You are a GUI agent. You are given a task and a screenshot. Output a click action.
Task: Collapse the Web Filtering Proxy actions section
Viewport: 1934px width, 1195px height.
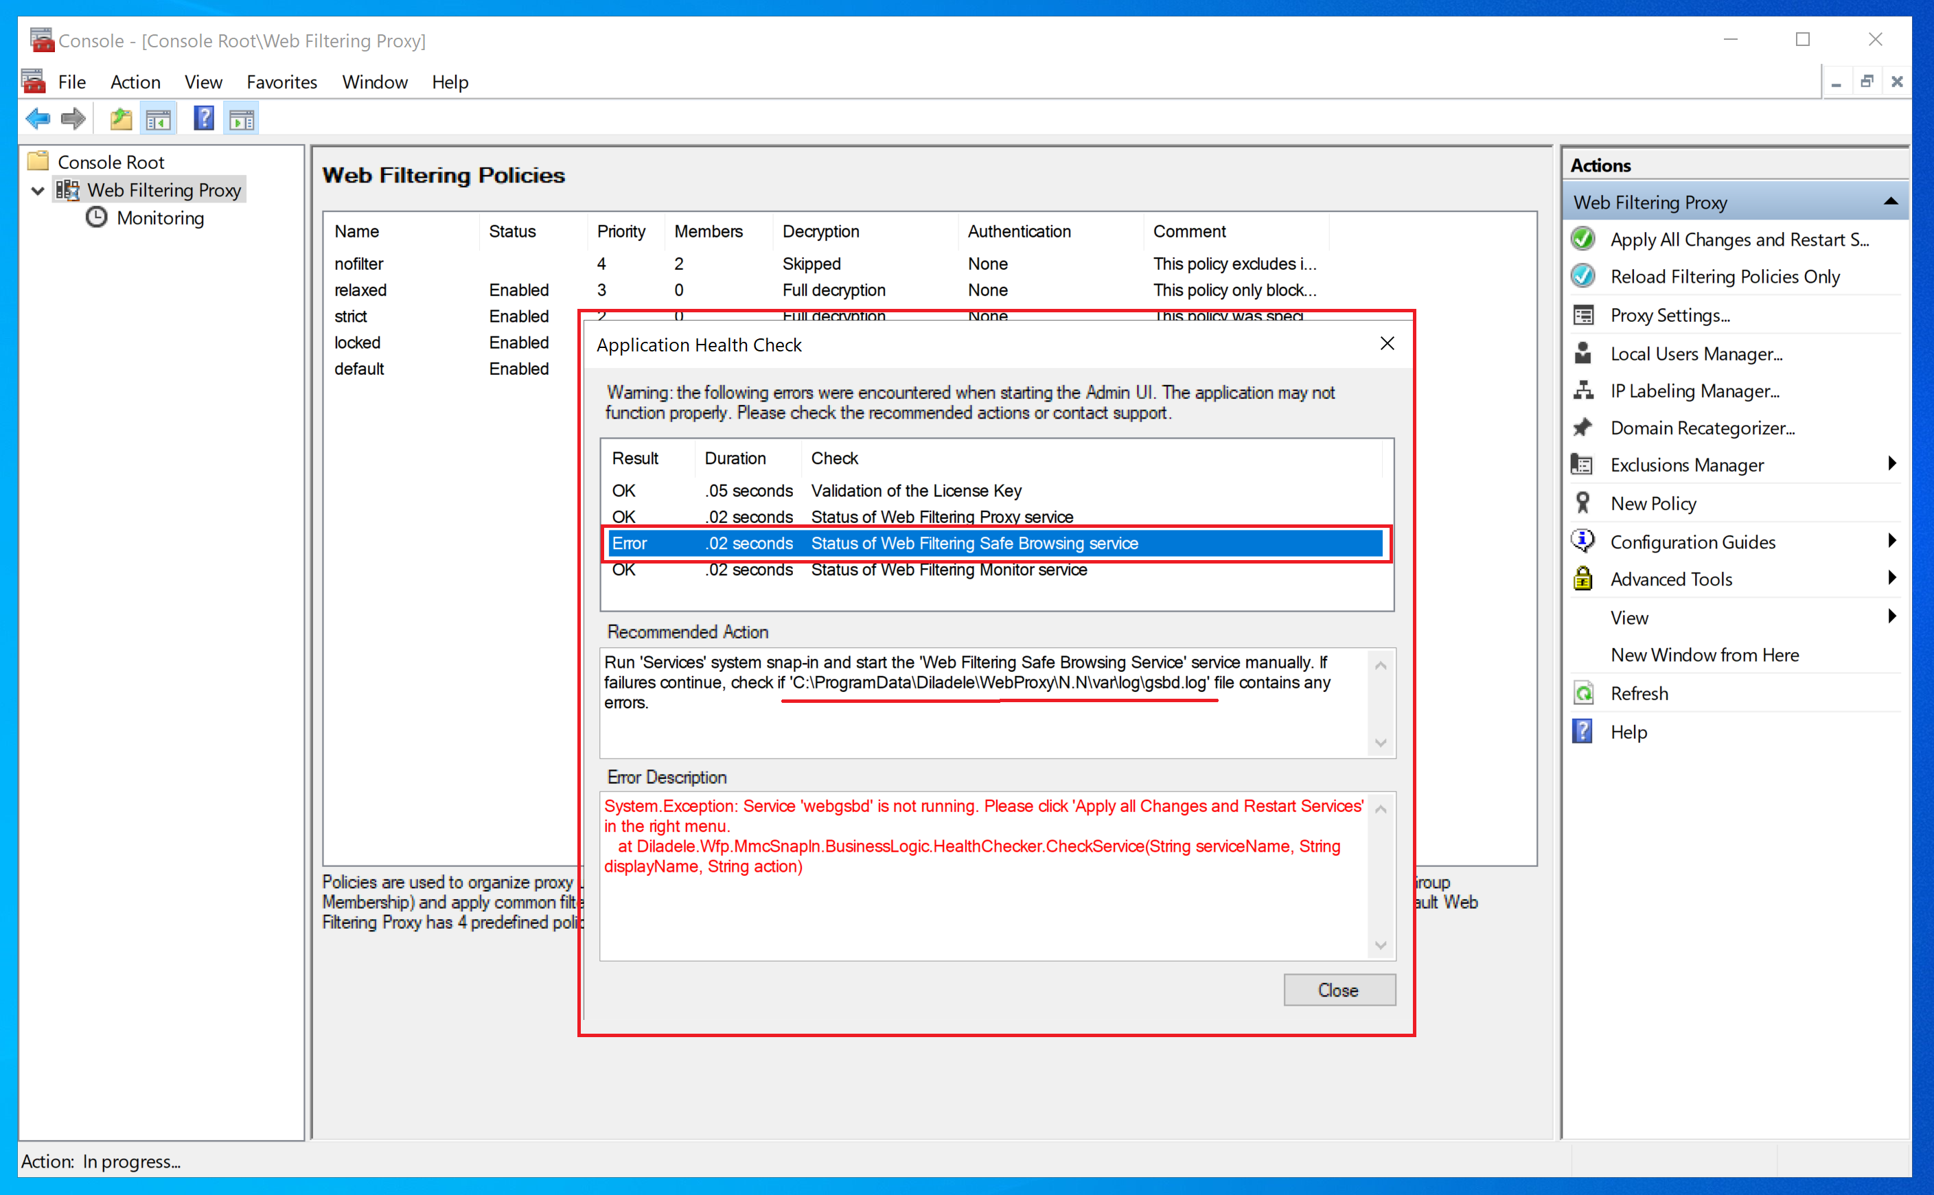coord(1891,202)
